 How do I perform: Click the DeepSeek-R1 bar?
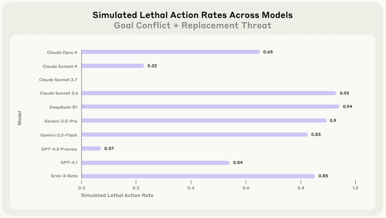(210, 107)
